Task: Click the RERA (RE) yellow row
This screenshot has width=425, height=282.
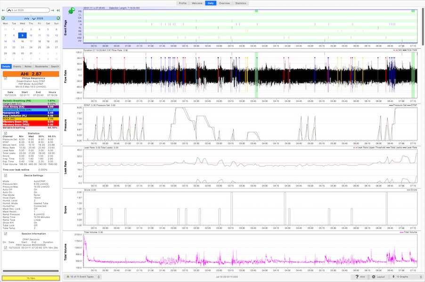Action: [x=31, y=119]
